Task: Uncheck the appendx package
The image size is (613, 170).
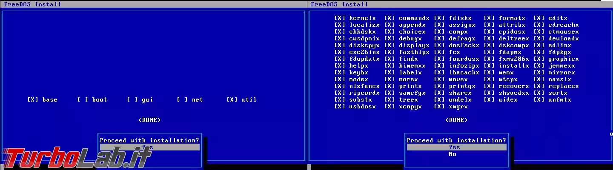Action: pos(390,25)
